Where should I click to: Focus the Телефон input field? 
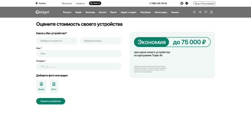(x=79, y=66)
